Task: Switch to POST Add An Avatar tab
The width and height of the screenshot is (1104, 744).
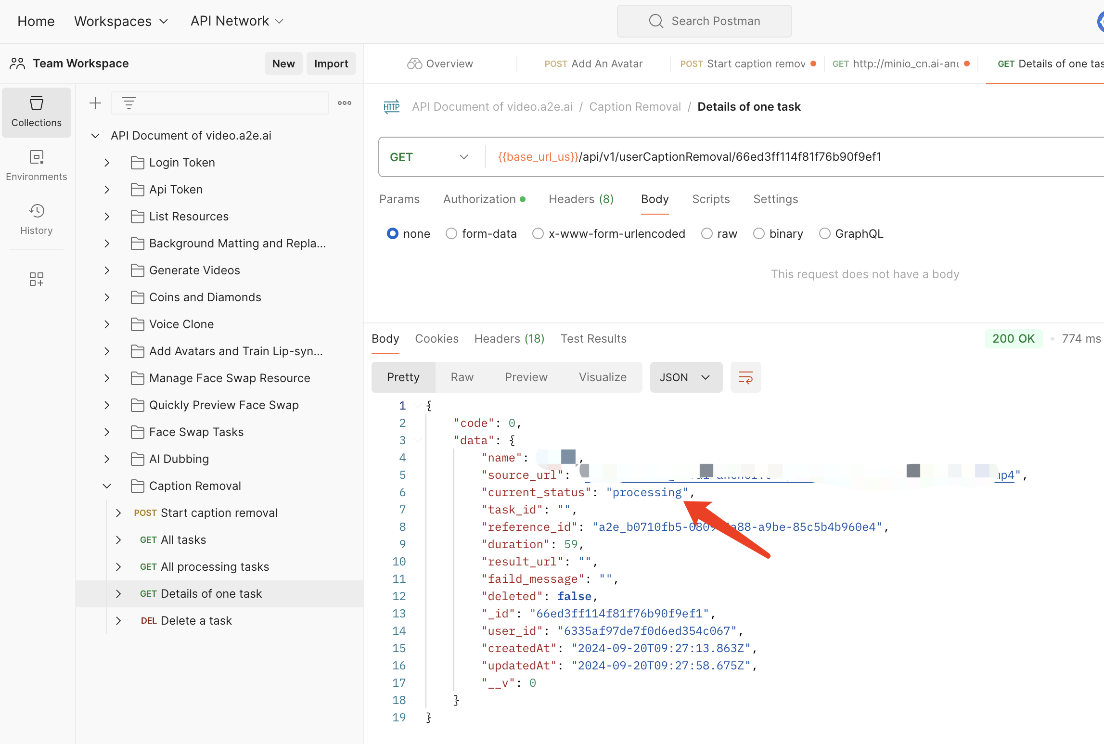Action: 593,64
